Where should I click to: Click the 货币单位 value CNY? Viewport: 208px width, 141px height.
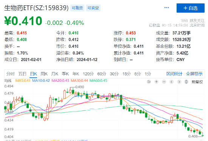[x=180, y=60]
